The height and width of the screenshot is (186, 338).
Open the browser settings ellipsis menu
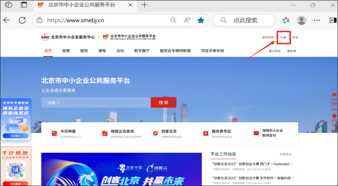pos(317,20)
